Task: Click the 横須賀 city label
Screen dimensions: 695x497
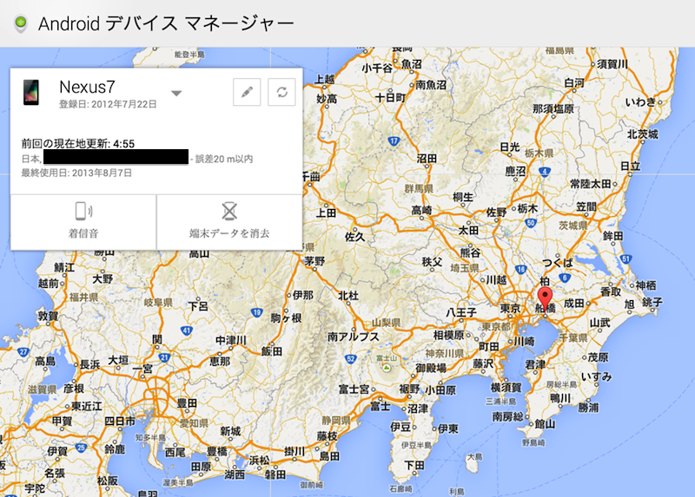Action: [x=506, y=387]
